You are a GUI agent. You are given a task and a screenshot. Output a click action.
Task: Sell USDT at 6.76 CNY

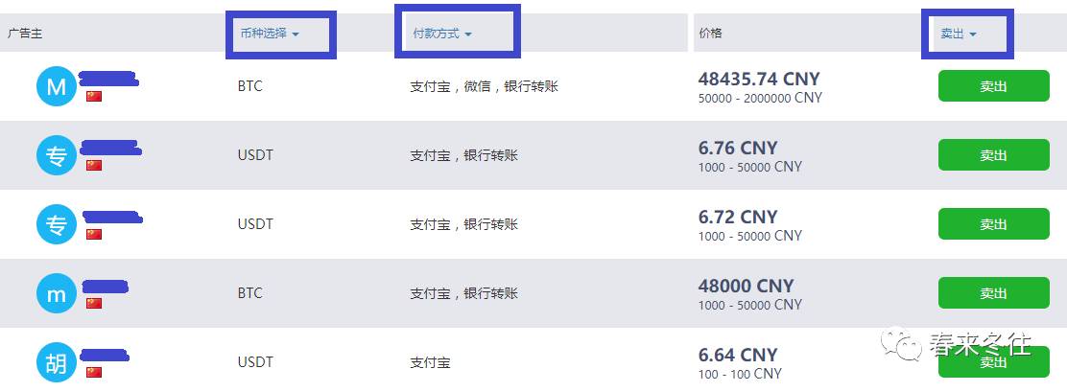[993, 155]
